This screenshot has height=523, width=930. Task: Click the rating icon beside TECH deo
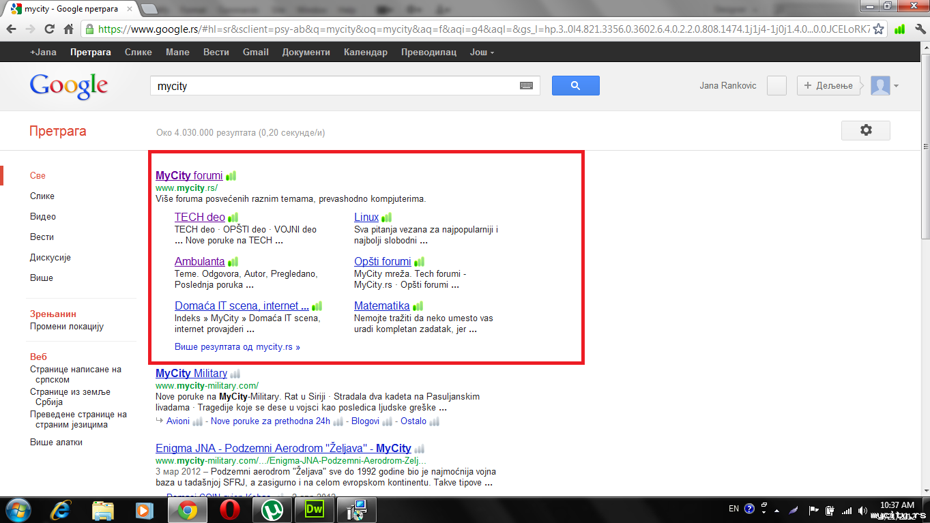[x=233, y=218]
